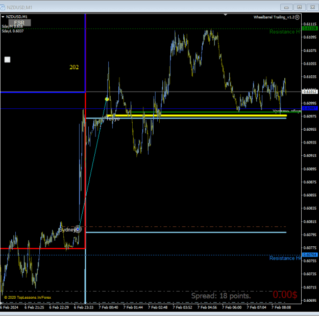Select the thick yellow horizontal level line

click(197, 116)
